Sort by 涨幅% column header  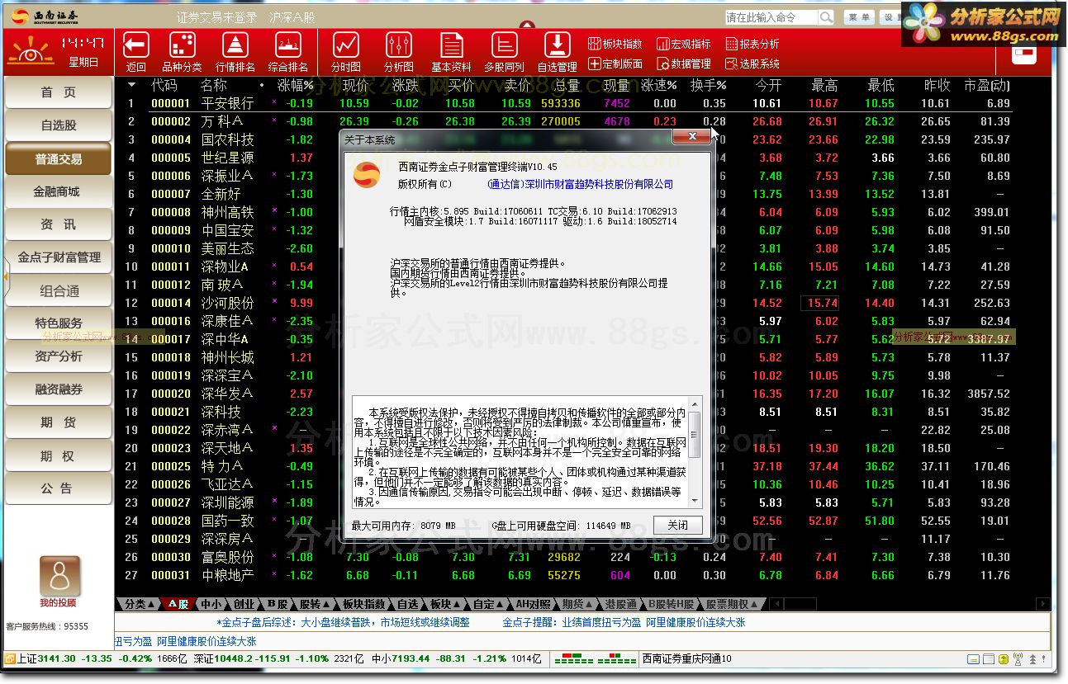point(295,85)
